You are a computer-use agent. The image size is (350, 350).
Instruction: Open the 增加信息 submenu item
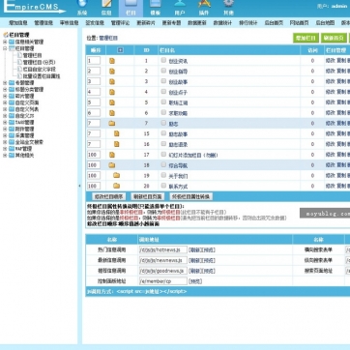(x=18, y=23)
